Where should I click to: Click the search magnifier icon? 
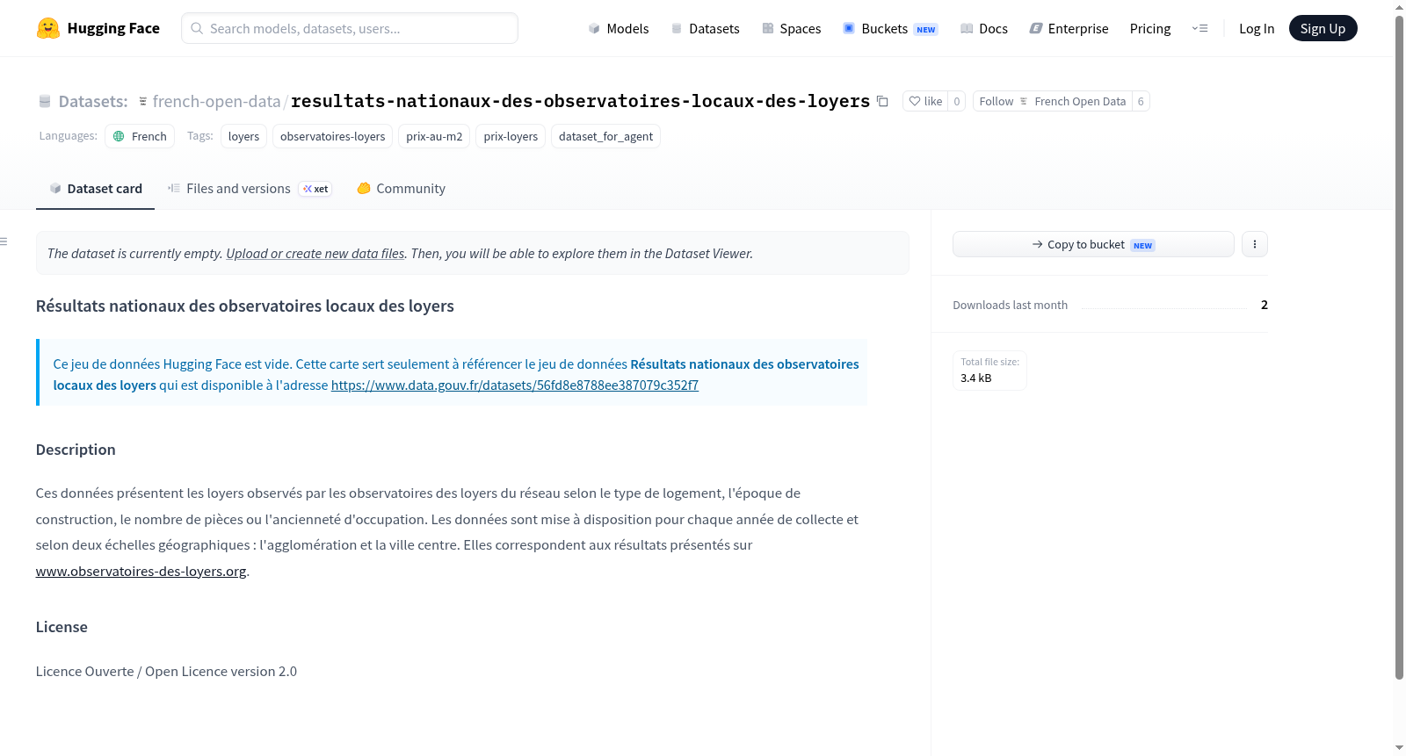197,28
